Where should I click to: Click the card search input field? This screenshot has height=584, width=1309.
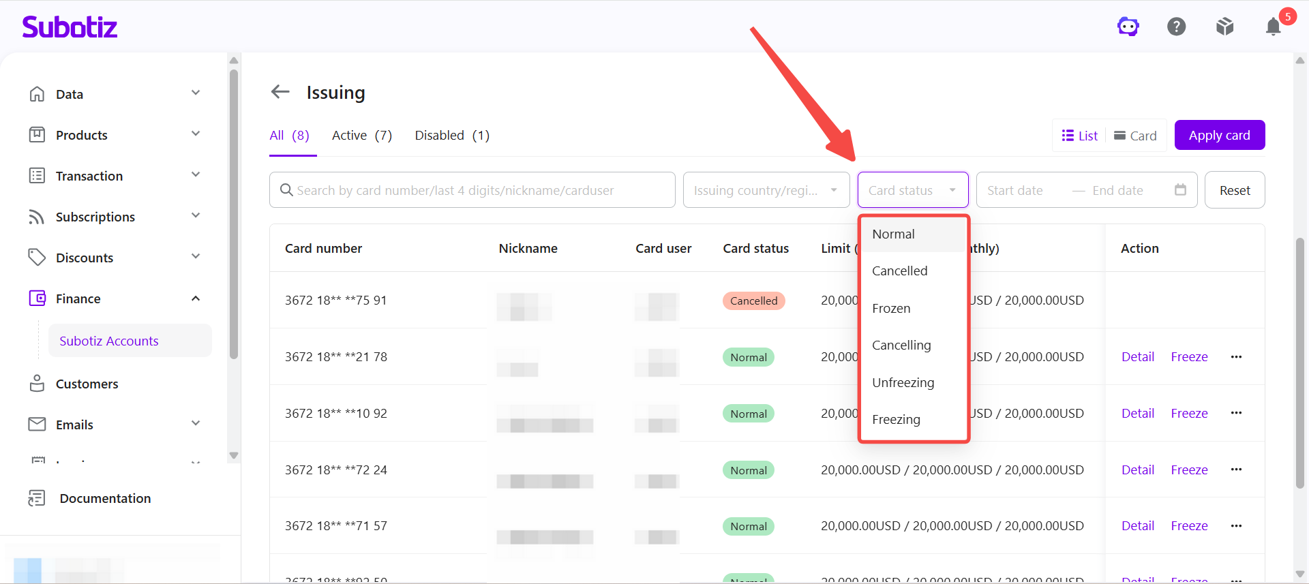click(x=472, y=189)
